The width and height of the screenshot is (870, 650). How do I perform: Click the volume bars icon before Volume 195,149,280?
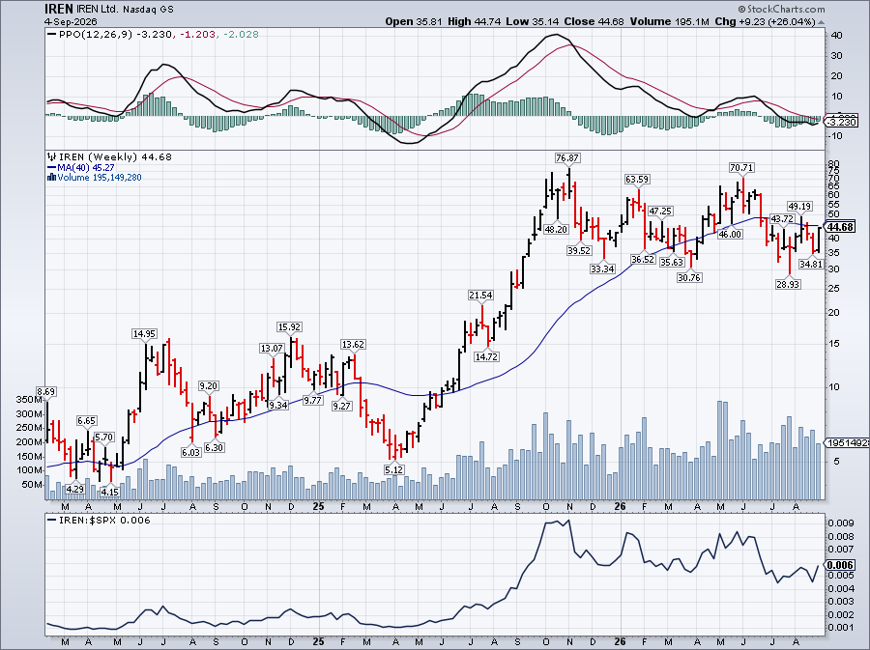52,178
